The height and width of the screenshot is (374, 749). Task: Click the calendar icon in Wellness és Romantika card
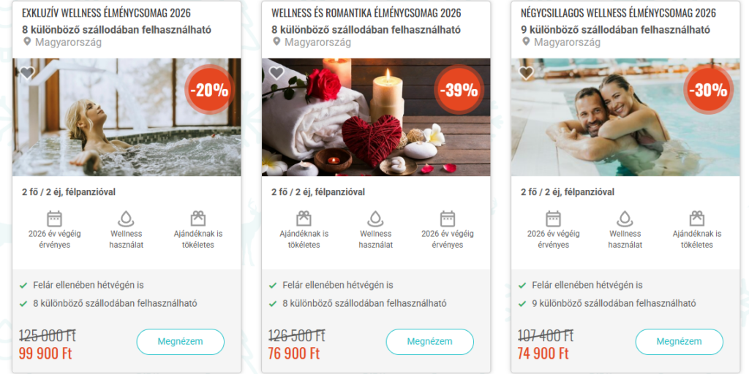pos(447,218)
